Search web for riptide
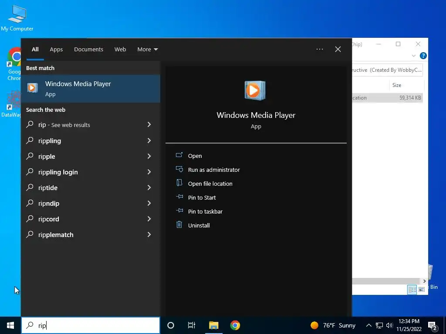The height and width of the screenshot is (334, 446). pos(91,187)
